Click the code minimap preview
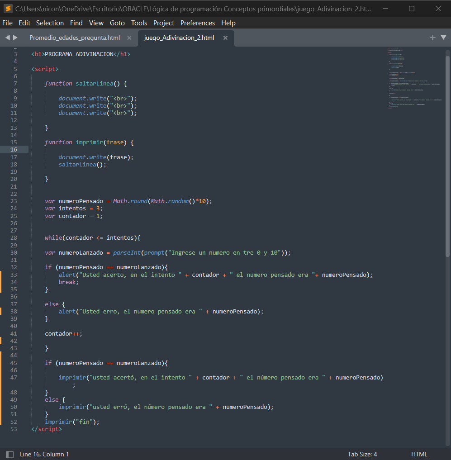 click(x=415, y=78)
